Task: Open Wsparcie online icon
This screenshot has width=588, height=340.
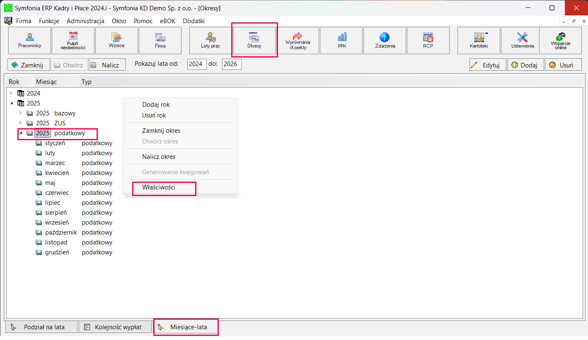Action: (x=560, y=41)
